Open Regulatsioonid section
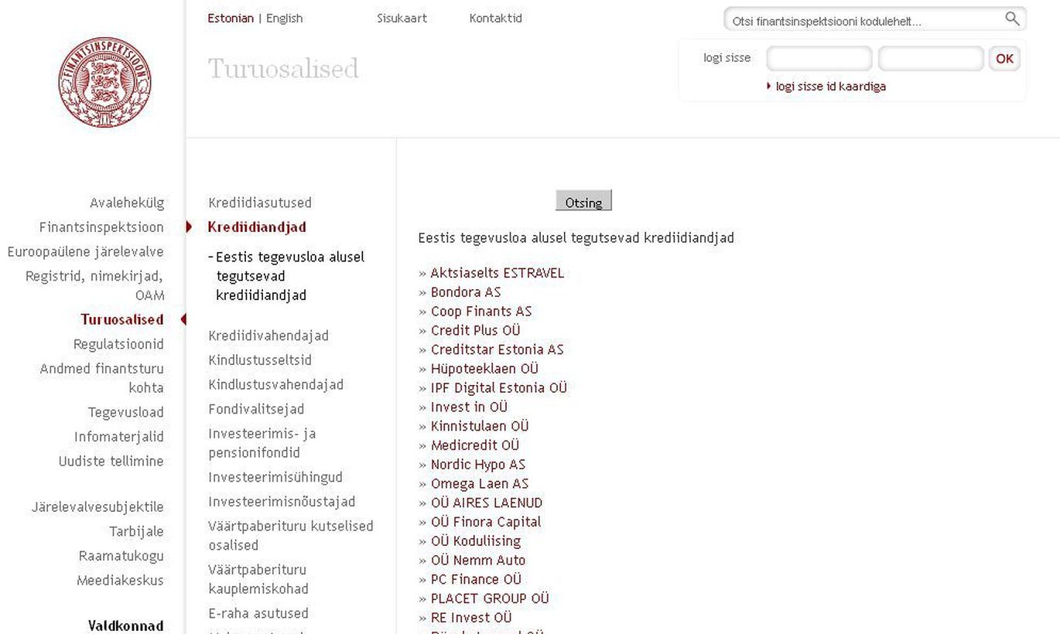1060x634 pixels. tap(118, 344)
